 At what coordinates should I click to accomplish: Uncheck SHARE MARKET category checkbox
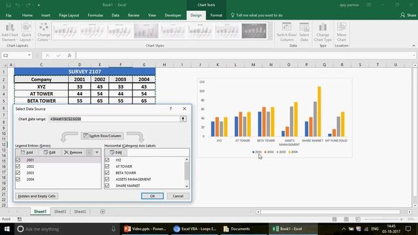tap(107, 185)
